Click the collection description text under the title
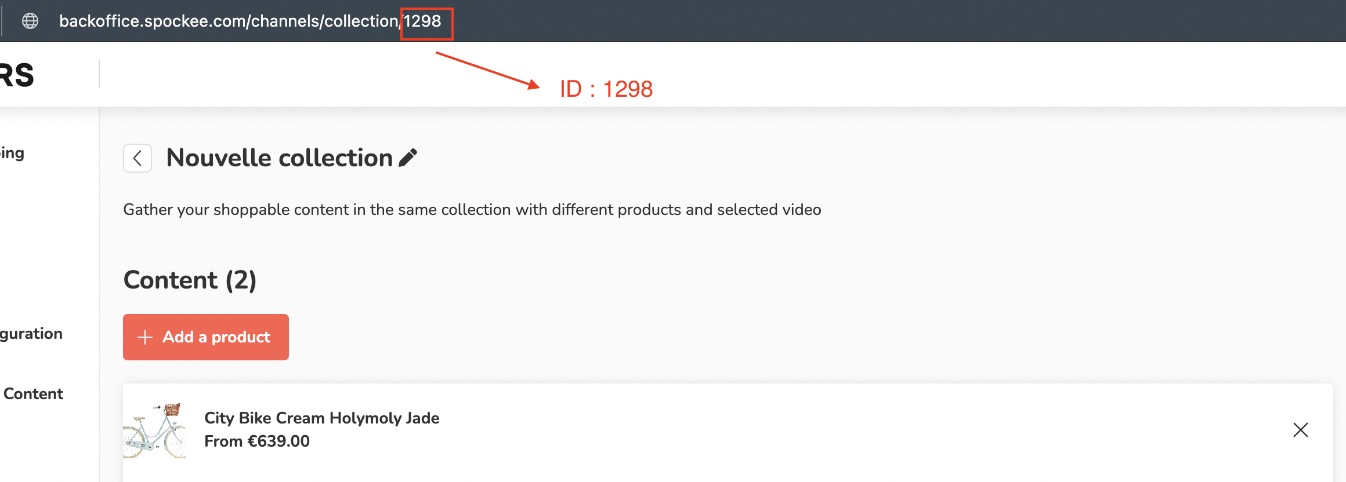 point(472,210)
